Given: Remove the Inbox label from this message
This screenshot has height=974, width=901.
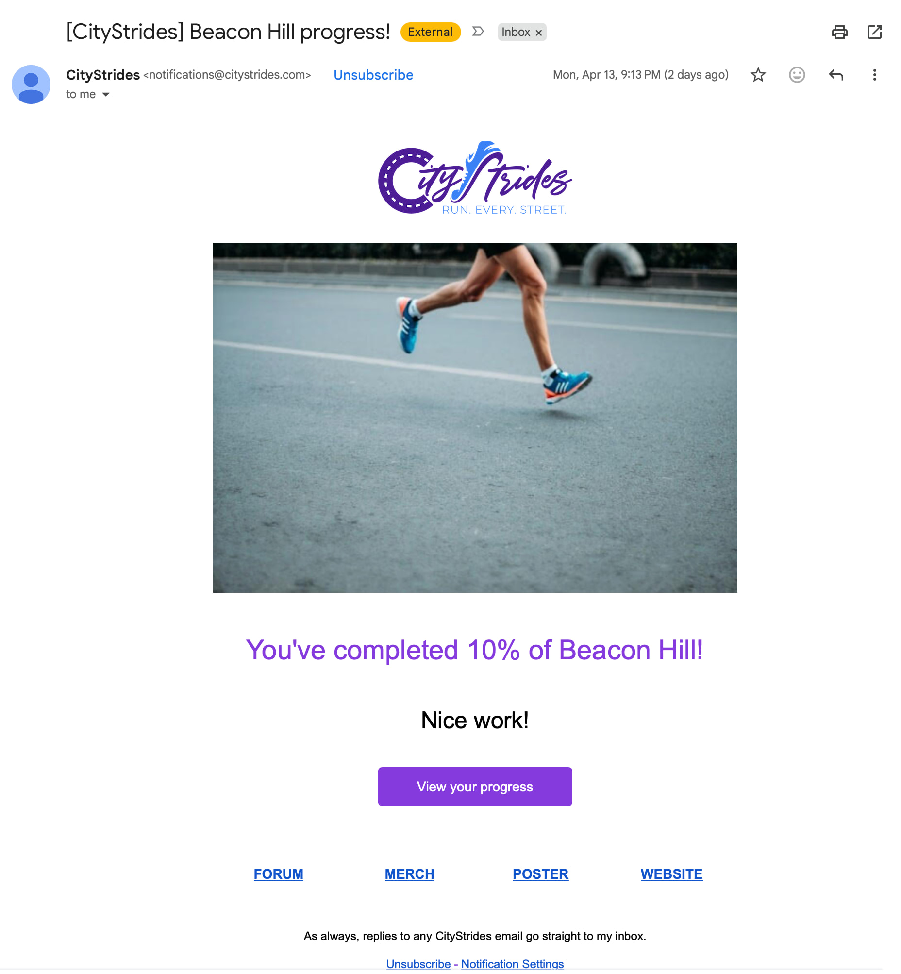Looking at the screenshot, I should [539, 33].
